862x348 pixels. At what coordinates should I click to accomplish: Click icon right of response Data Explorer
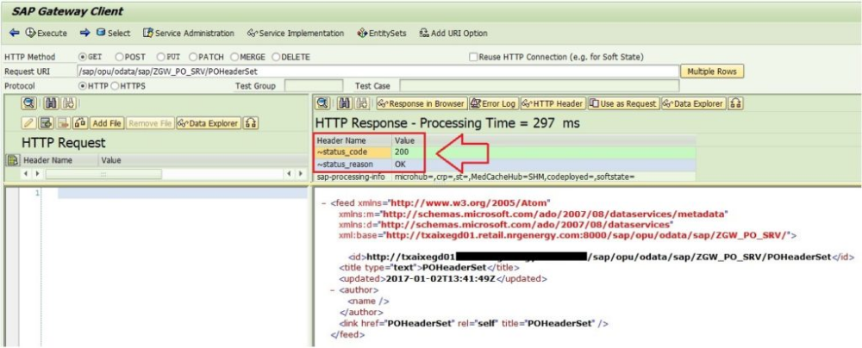pos(736,103)
